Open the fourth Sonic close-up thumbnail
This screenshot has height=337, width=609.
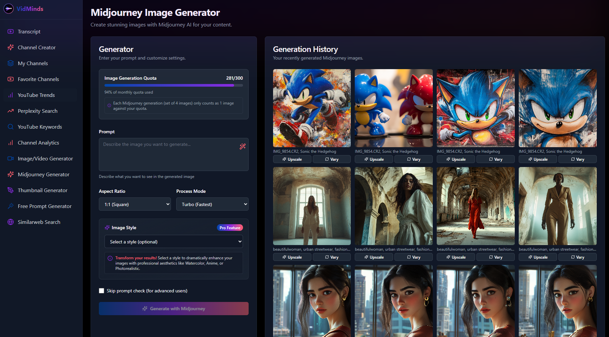[558, 108]
